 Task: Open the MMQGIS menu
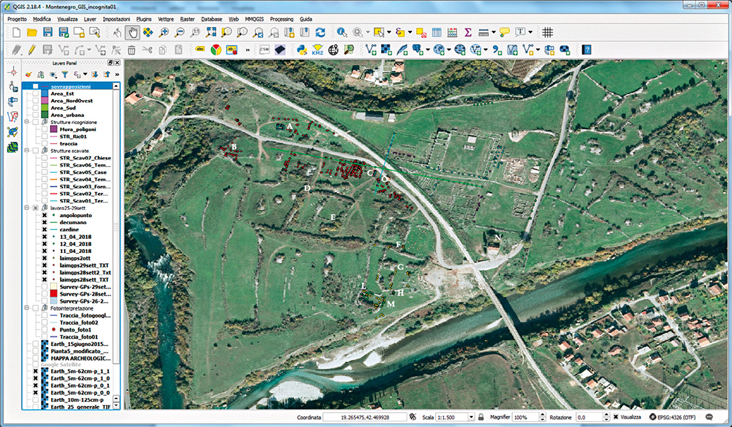click(254, 19)
